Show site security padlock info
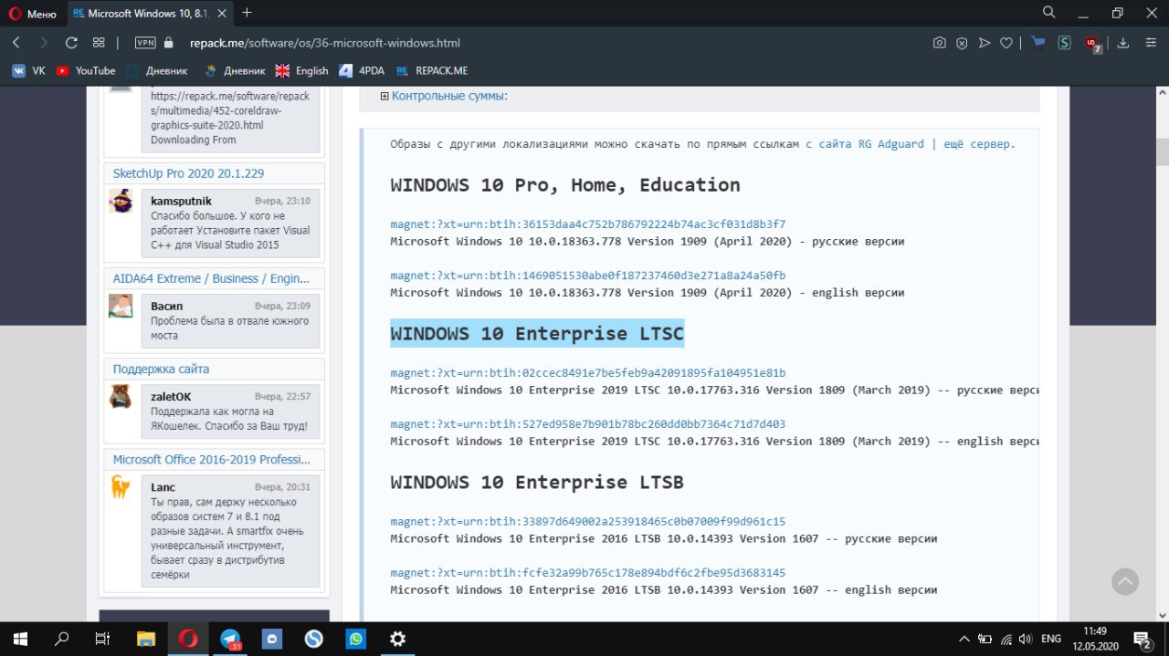The image size is (1169, 656). point(168,43)
